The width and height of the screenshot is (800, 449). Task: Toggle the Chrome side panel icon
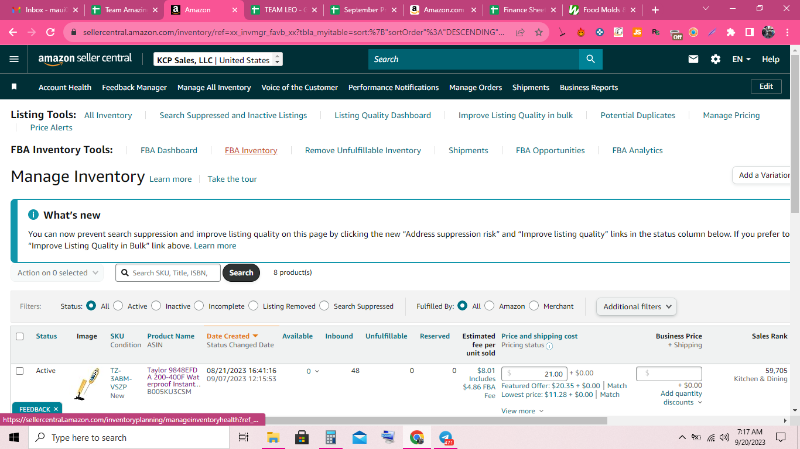tap(750, 32)
